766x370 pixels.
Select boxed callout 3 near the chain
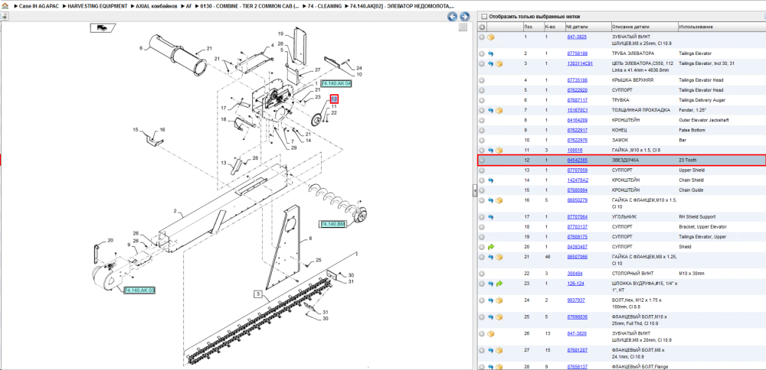point(257,294)
